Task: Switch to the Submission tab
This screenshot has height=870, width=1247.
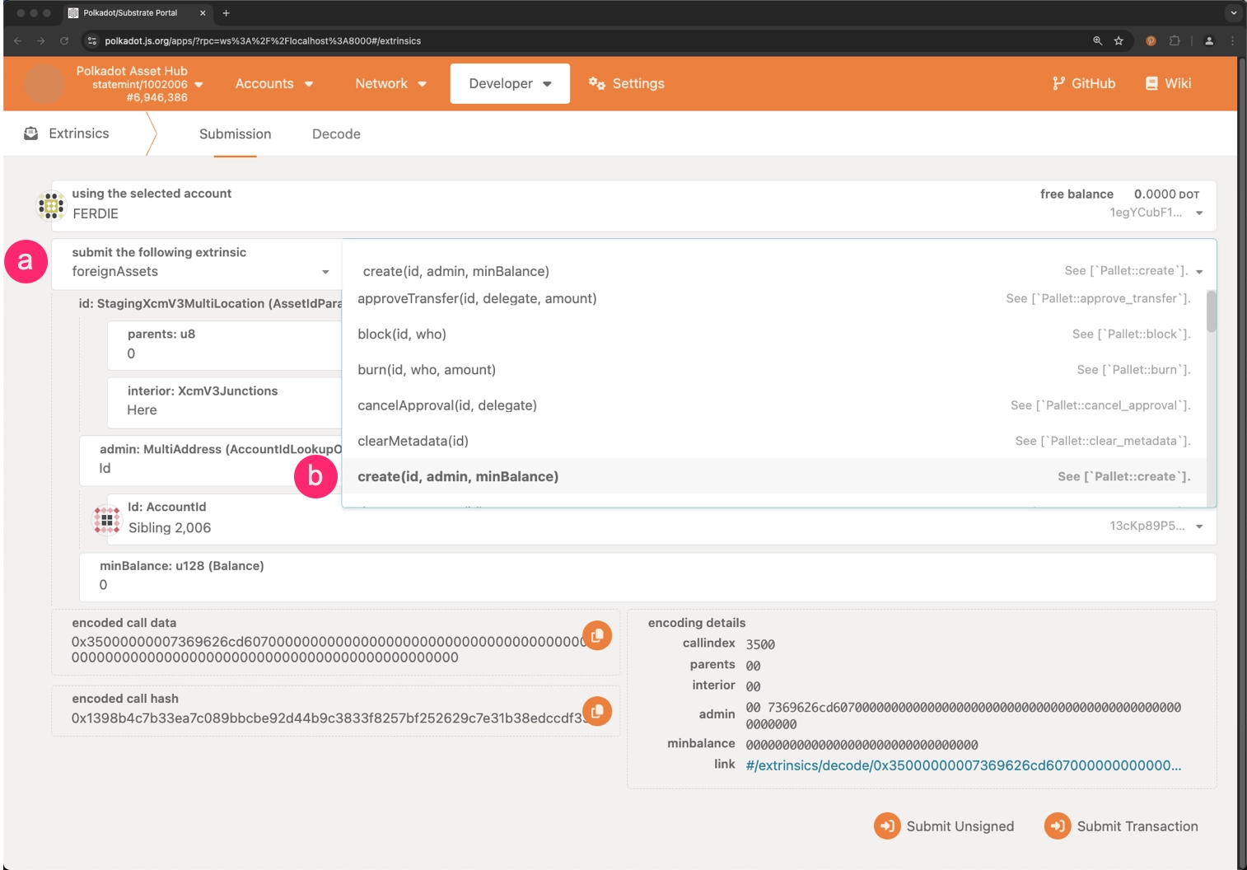Action: 235,133
